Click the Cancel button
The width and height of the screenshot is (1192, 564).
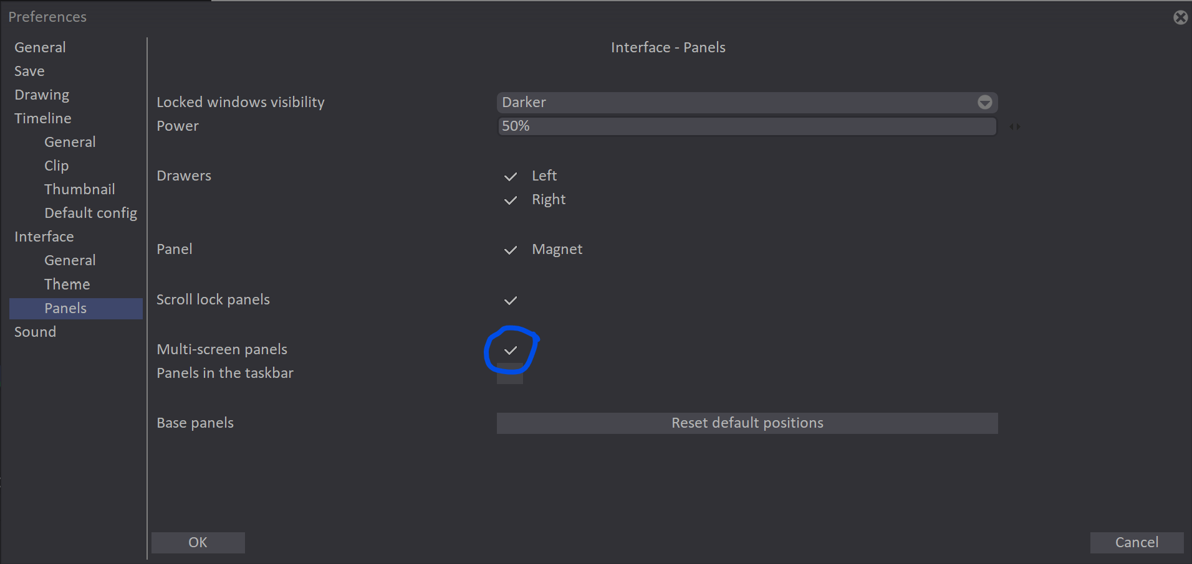(1137, 543)
